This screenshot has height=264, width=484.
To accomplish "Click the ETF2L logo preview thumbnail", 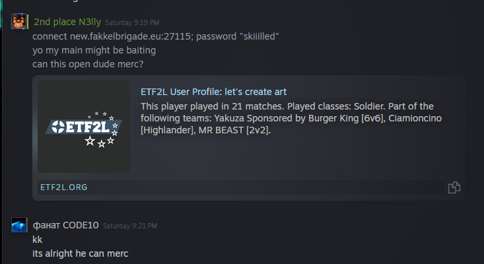I will click(84, 127).
